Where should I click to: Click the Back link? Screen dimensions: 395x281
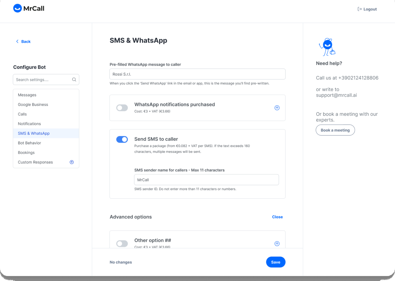pos(23,41)
